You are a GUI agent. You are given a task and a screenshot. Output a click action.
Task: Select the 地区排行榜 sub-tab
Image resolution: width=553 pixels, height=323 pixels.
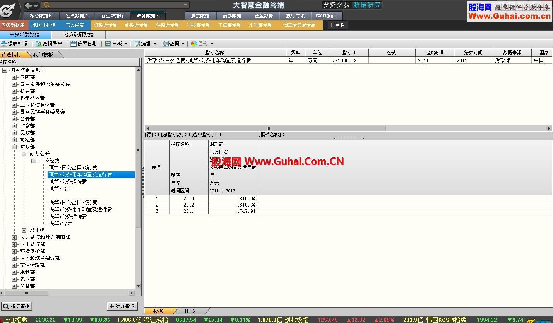44,25
